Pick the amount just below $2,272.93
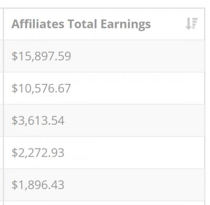 coord(38,185)
